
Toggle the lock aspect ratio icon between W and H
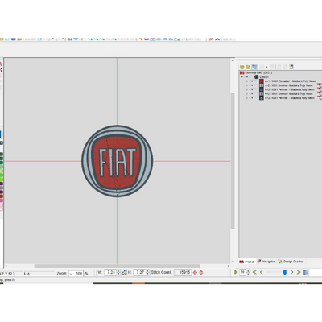(125, 272)
